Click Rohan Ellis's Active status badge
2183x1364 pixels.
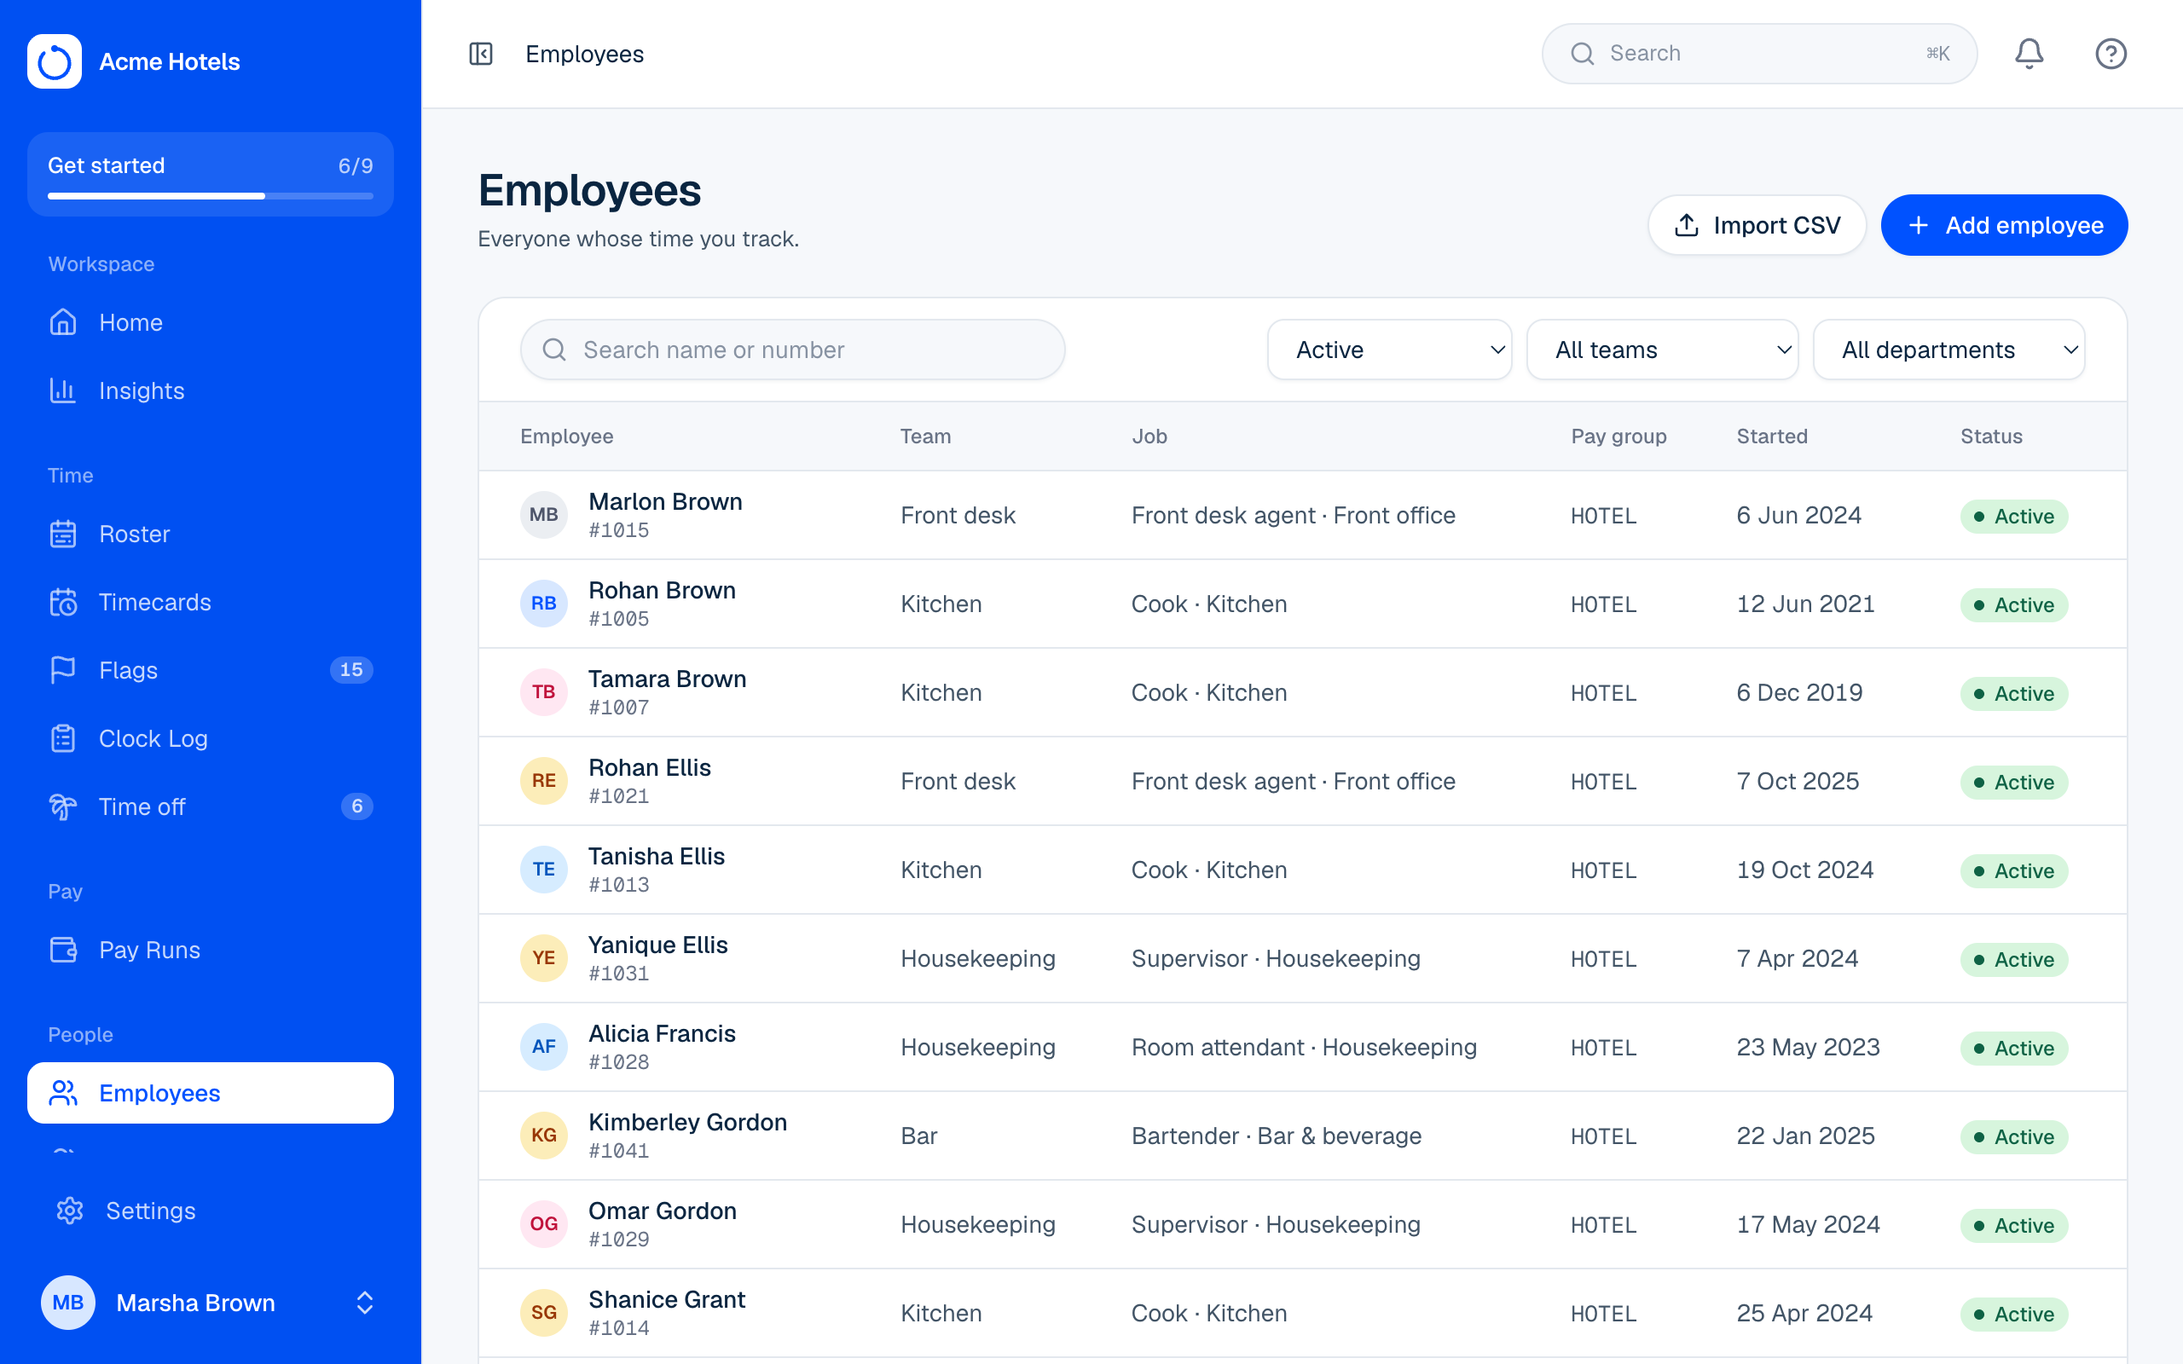(x=2013, y=782)
